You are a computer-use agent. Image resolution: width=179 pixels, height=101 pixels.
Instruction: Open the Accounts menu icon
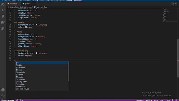point(3,90)
